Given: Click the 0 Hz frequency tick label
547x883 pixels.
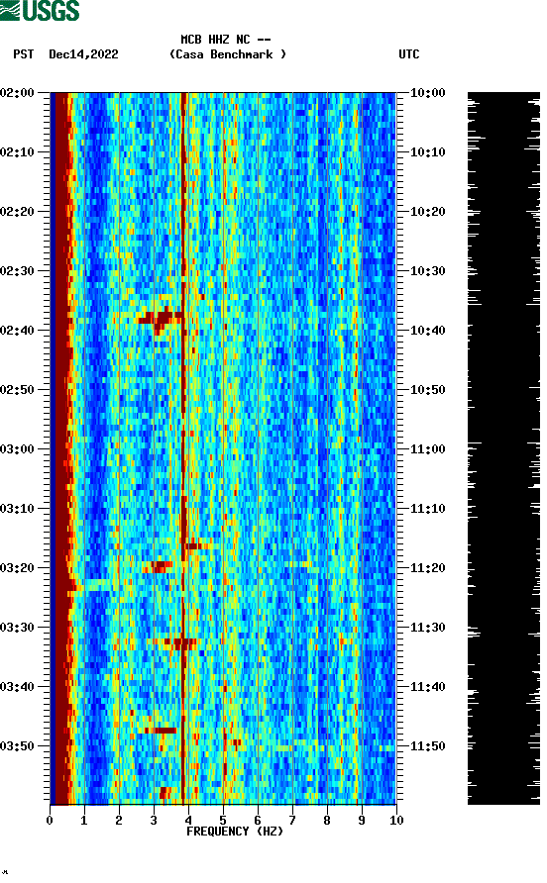Looking at the screenshot, I should pos(50,821).
